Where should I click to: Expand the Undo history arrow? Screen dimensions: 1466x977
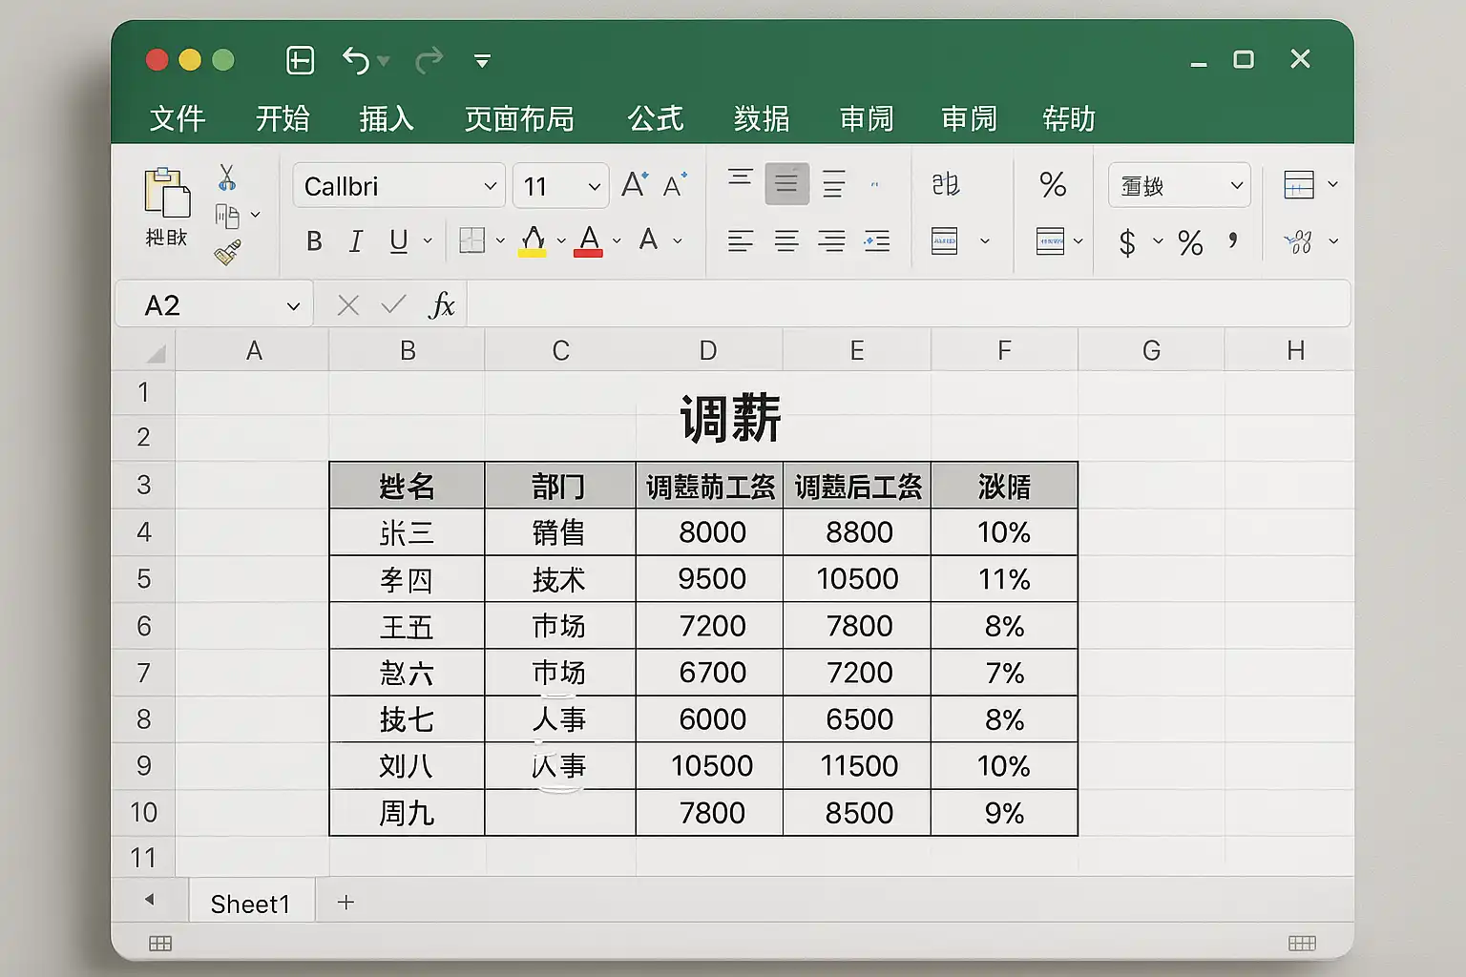pyautogui.click(x=384, y=61)
